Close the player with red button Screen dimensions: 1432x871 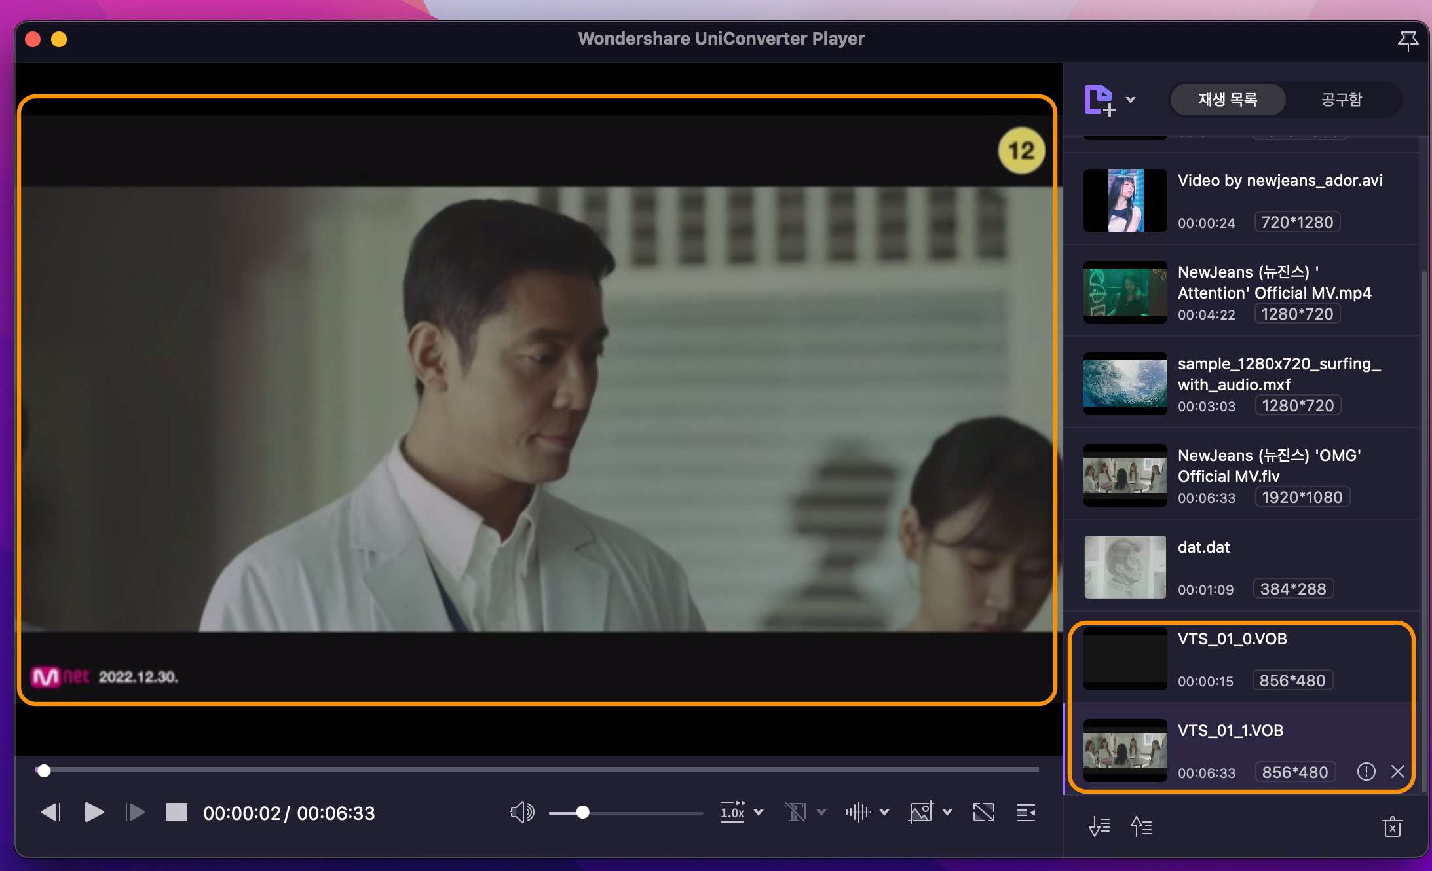point(33,39)
